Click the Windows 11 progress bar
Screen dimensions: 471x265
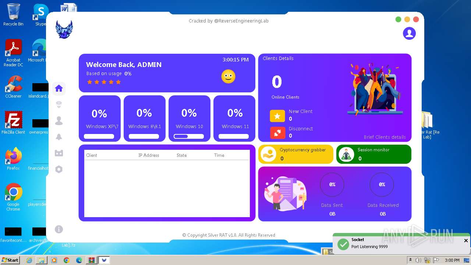[x=234, y=136]
